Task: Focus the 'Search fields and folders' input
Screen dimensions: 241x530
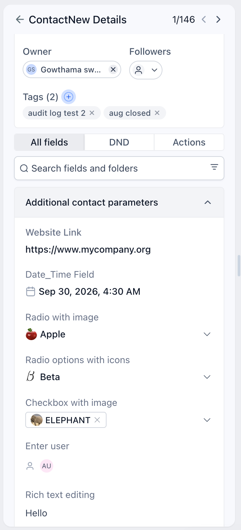Action: [x=119, y=168]
